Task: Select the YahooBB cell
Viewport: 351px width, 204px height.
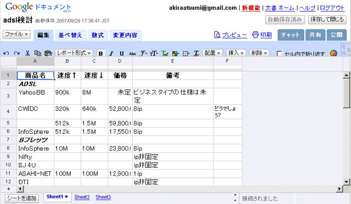Action: 35,97
